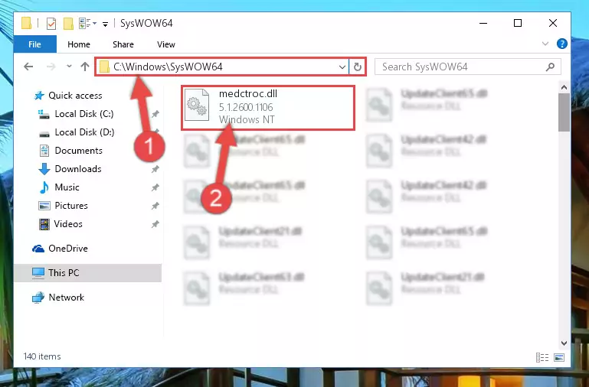The image size is (589, 387).
Task: Open the Customize Quick Access Toolbar arrow
Action: click(105, 24)
